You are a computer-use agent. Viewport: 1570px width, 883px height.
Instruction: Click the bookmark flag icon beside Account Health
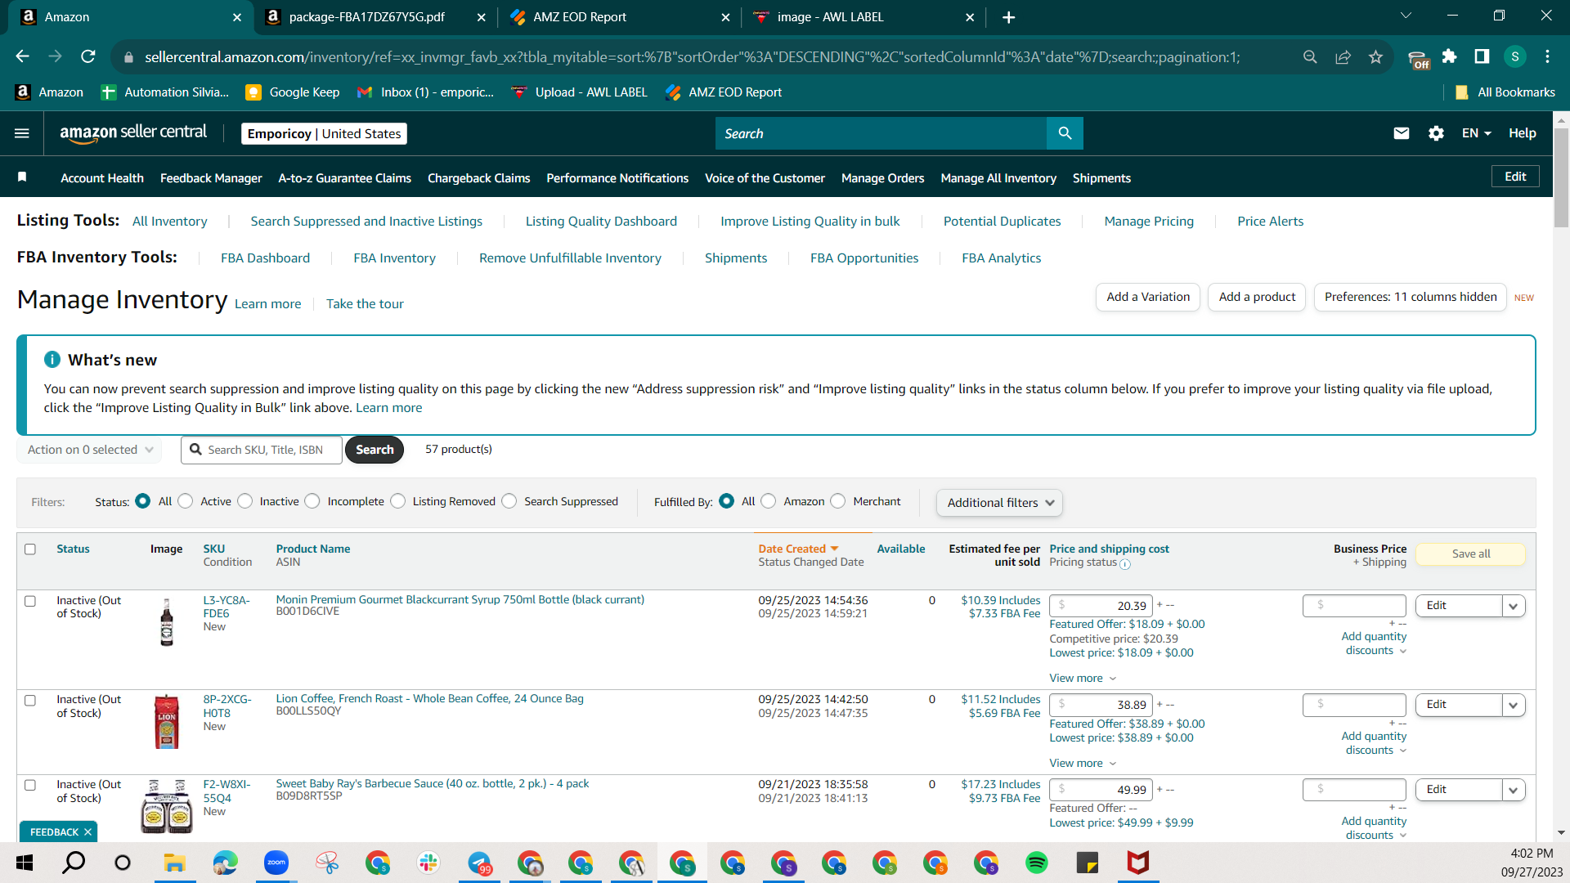(22, 177)
